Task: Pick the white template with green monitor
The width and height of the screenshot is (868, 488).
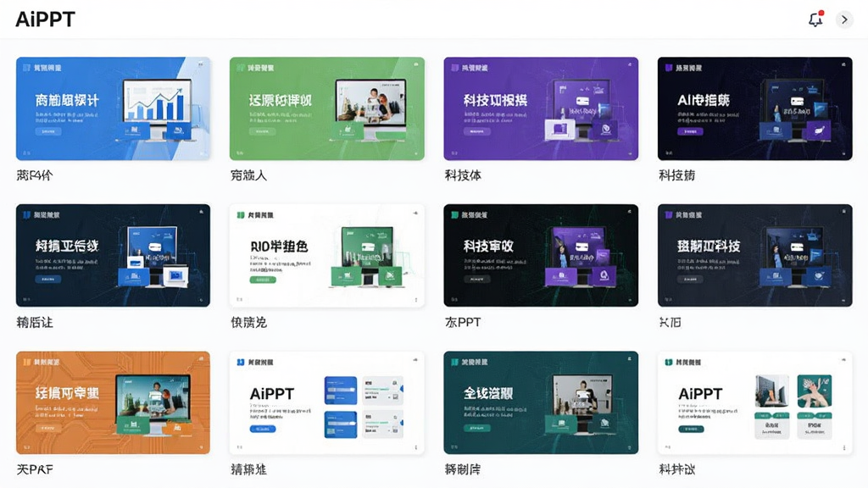Action: [327, 255]
